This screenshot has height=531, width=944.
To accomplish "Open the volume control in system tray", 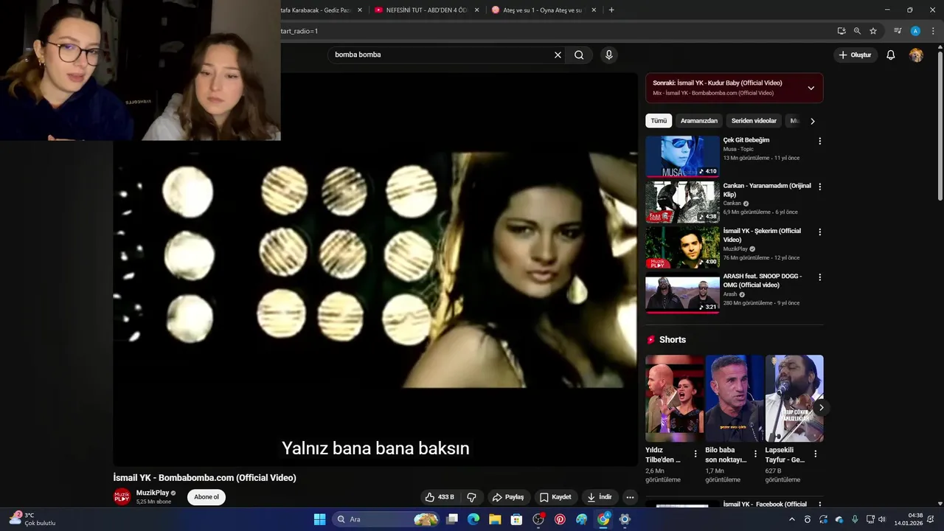I will [882, 519].
